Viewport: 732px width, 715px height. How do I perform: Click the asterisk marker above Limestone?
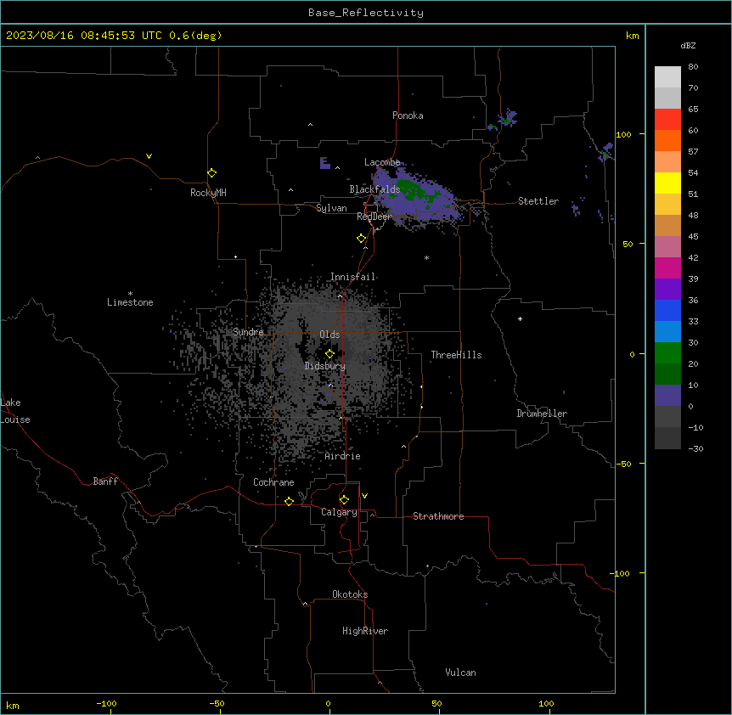130,294
